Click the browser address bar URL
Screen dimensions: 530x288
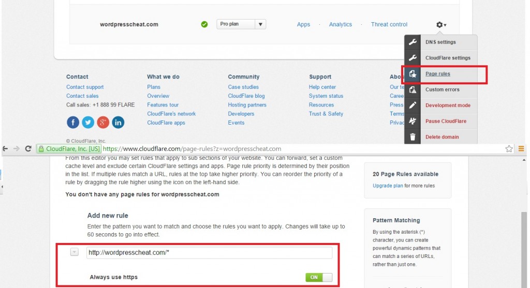pyautogui.click(x=192, y=149)
